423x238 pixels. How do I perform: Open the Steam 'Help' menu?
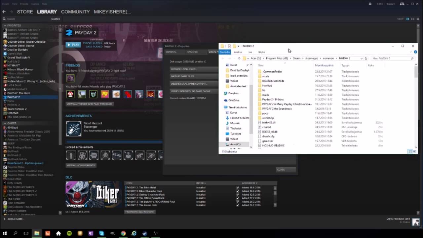point(44,4)
